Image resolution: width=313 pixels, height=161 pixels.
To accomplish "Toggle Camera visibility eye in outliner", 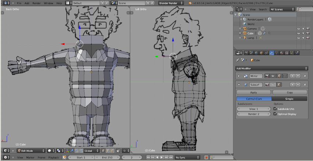I will (x=299, y=29).
